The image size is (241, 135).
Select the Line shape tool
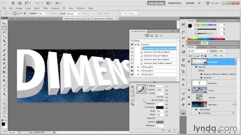(4, 98)
